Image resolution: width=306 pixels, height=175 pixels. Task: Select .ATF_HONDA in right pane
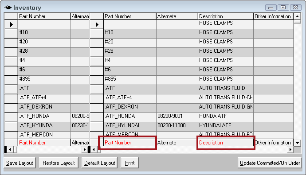[x=130, y=117]
